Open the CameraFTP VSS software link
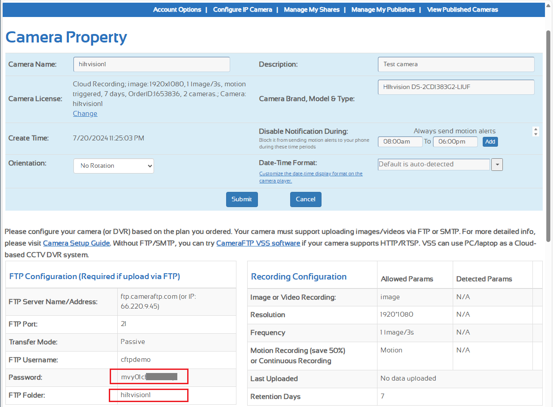This screenshot has height=407, width=553. 258,243
